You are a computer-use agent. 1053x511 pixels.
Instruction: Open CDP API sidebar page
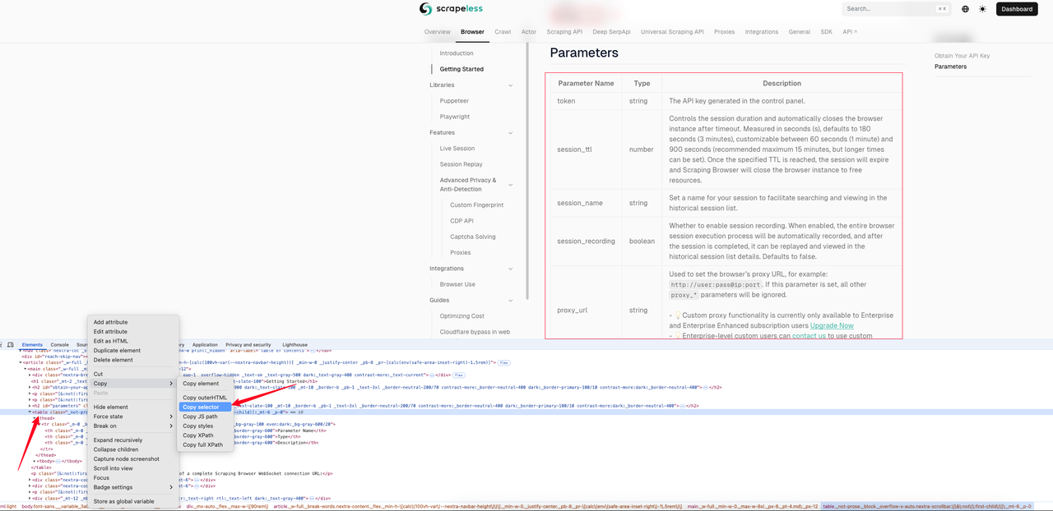point(462,221)
